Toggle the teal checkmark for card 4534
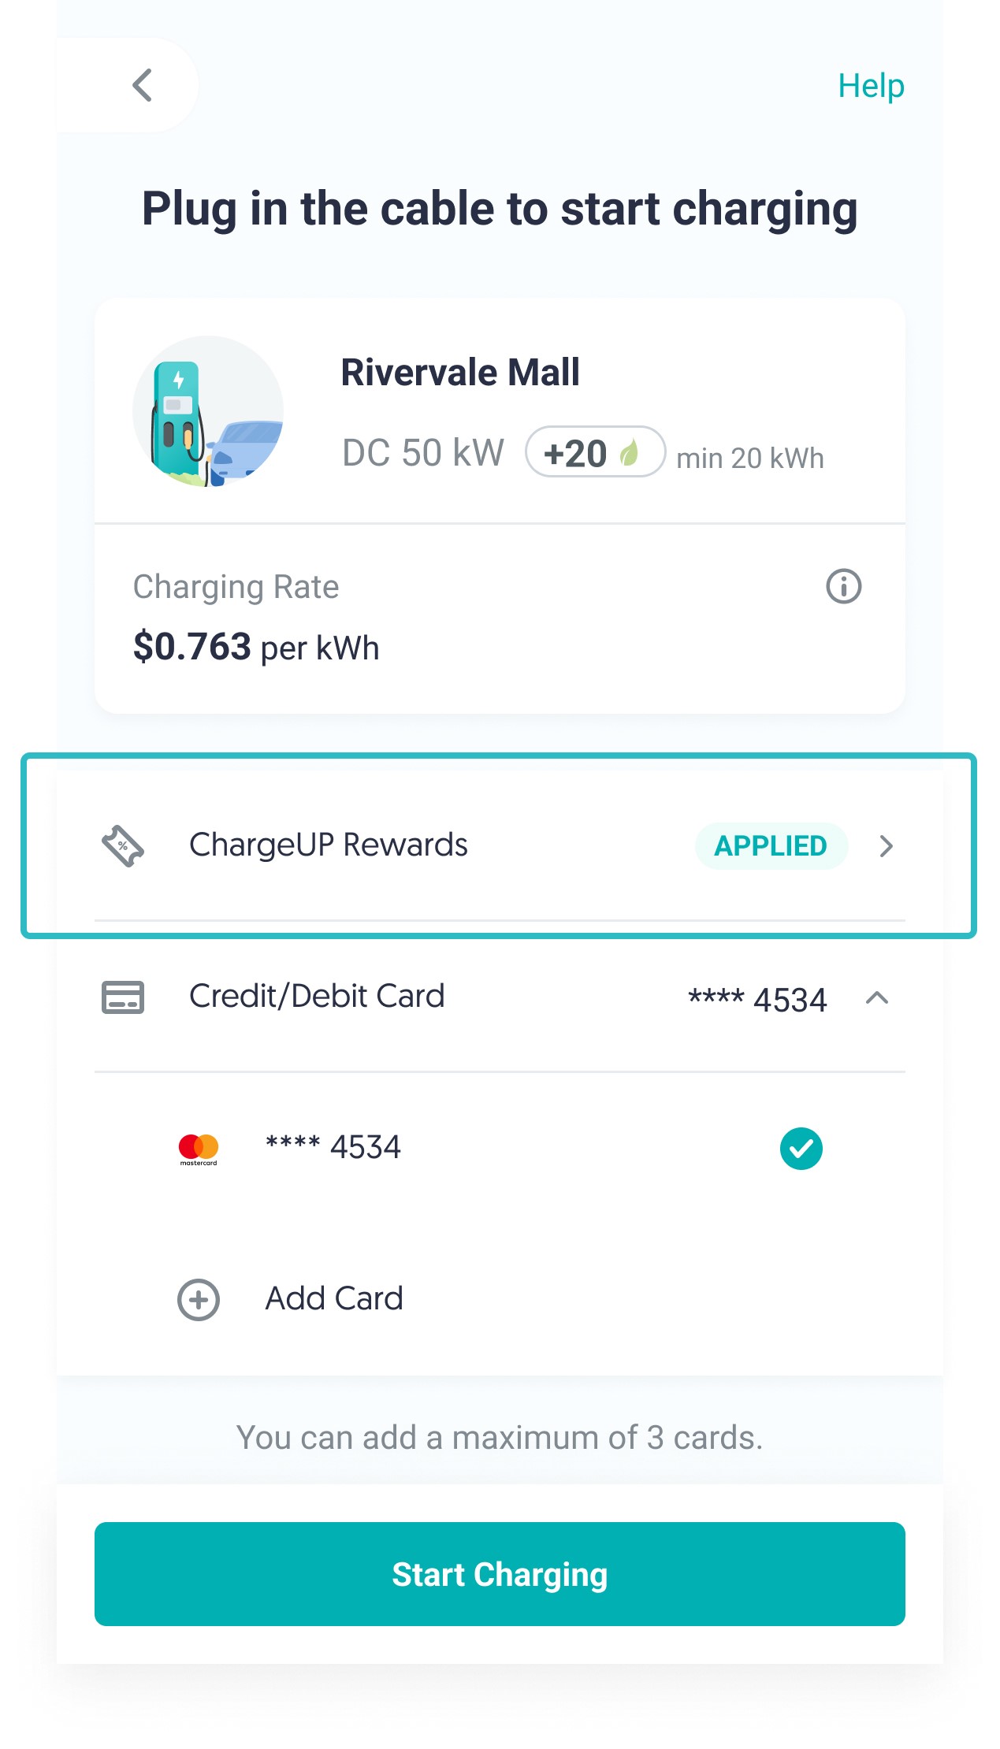The width and height of the screenshot is (1000, 1749). pos(801,1149)
